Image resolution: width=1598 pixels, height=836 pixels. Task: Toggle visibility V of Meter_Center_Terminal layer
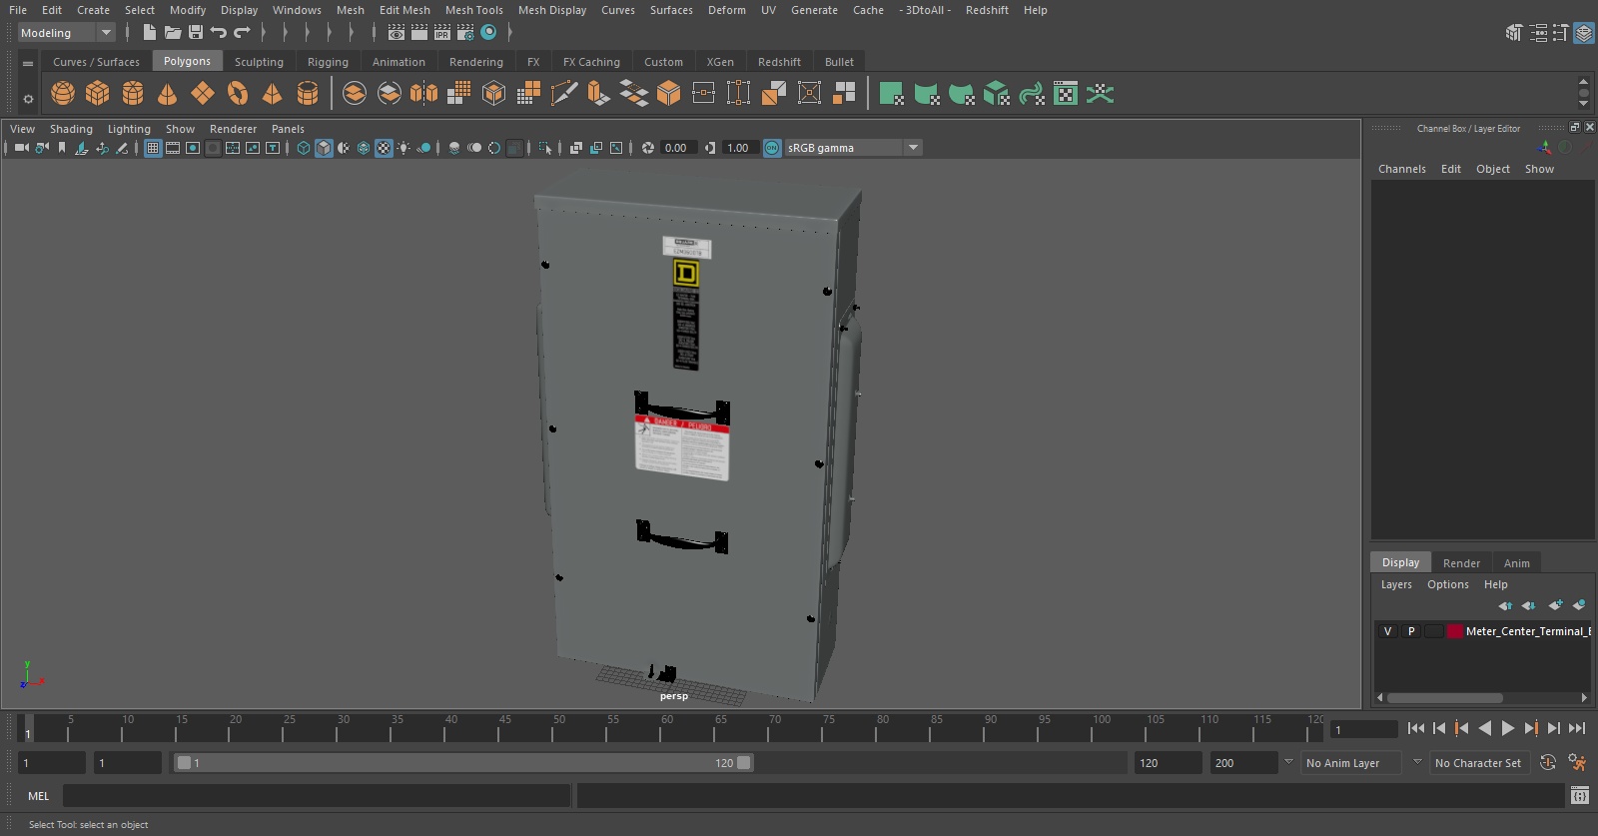click(x=1387, y=631)
